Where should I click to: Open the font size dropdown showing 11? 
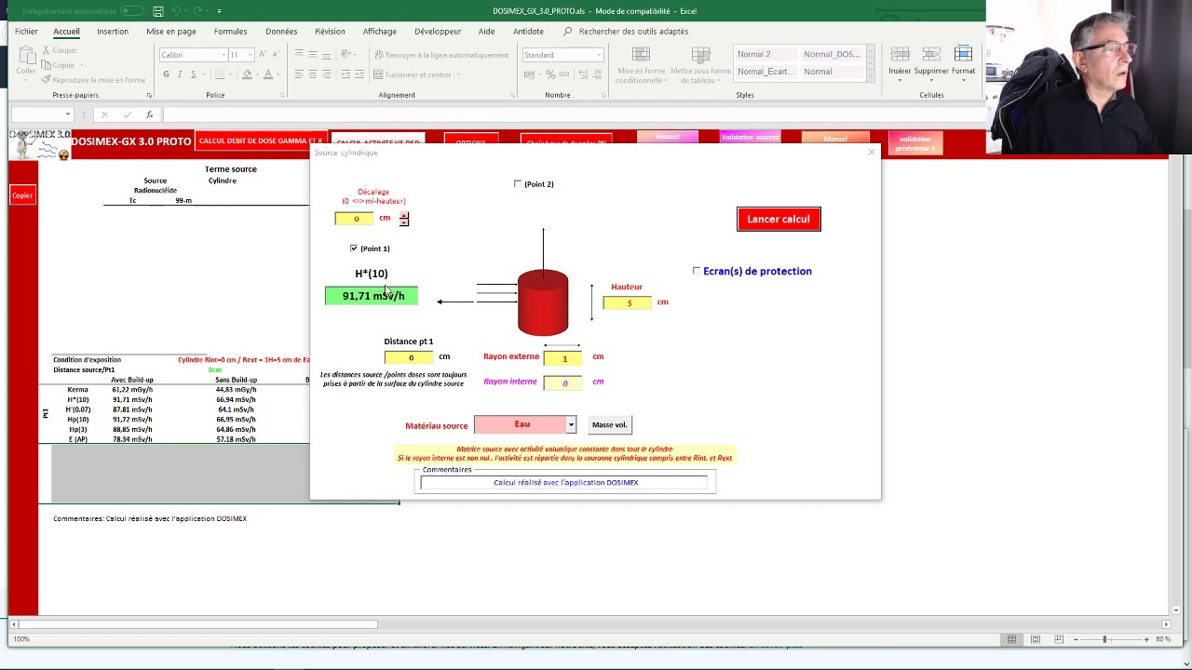pyautogui.click(x=250, y=55)
